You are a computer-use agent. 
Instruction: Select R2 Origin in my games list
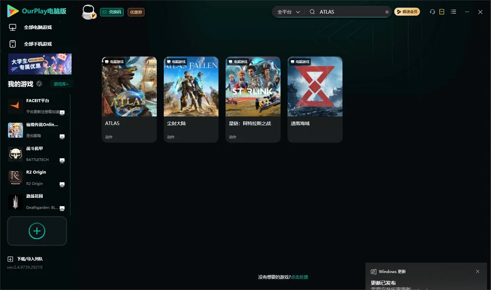pos(37,178)
